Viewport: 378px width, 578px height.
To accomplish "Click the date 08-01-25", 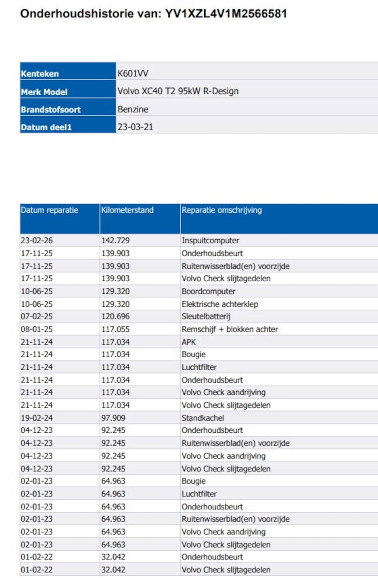I will (x=37, y=329).
